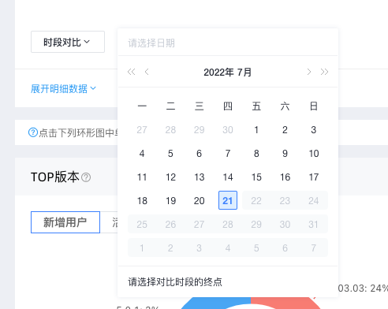
Task: Click disabled date 24
Action: (314, 201)
